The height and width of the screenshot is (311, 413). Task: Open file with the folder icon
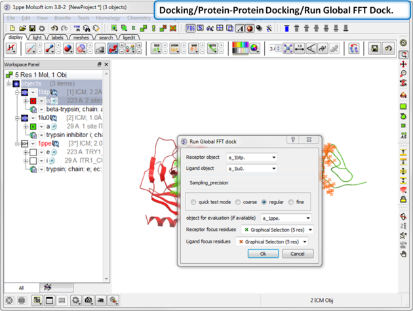[22, 28]
